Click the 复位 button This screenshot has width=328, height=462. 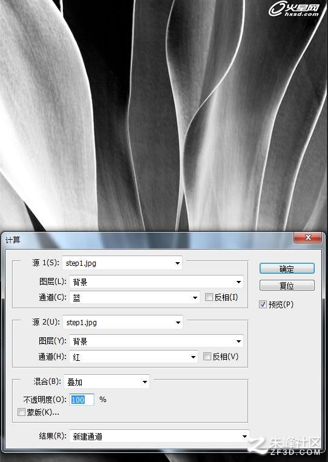click(x=287, y=285)
